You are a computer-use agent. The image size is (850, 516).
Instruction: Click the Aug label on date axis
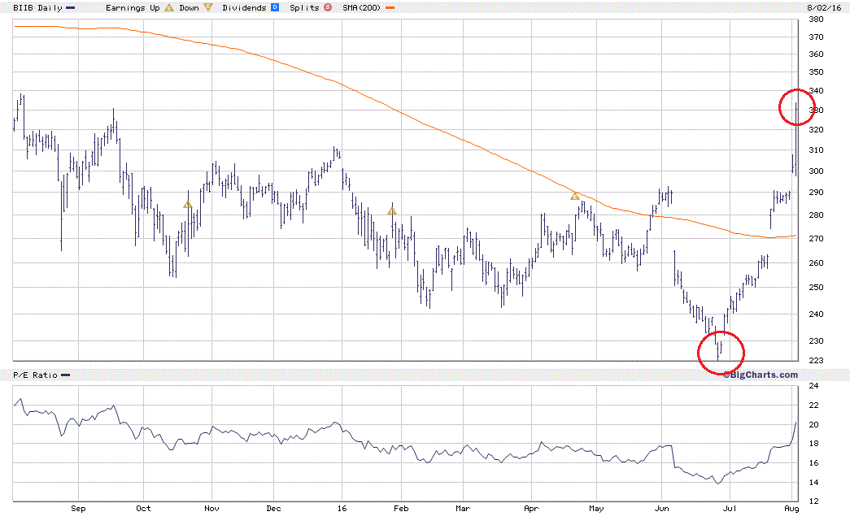[x=792, y=509]
